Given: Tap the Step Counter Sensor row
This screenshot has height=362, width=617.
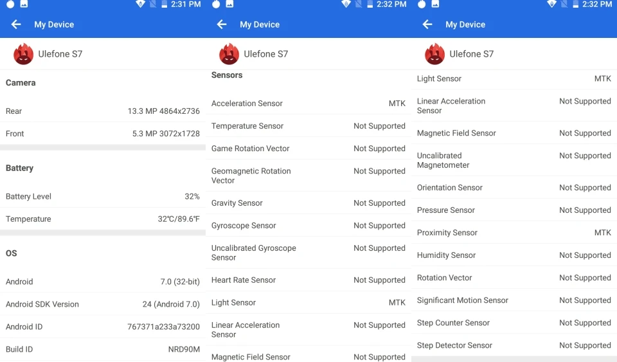Looking at the screenshot, I should pos(514,323).
